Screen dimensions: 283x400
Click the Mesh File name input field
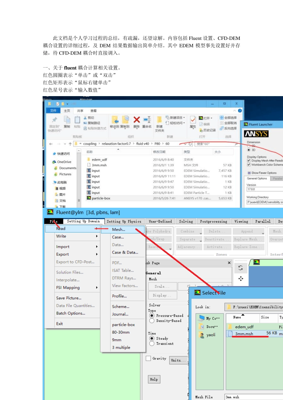click(x=254, y=397)
